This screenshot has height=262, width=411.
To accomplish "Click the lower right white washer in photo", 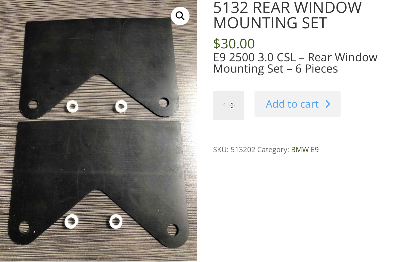I will pos(116,221).
